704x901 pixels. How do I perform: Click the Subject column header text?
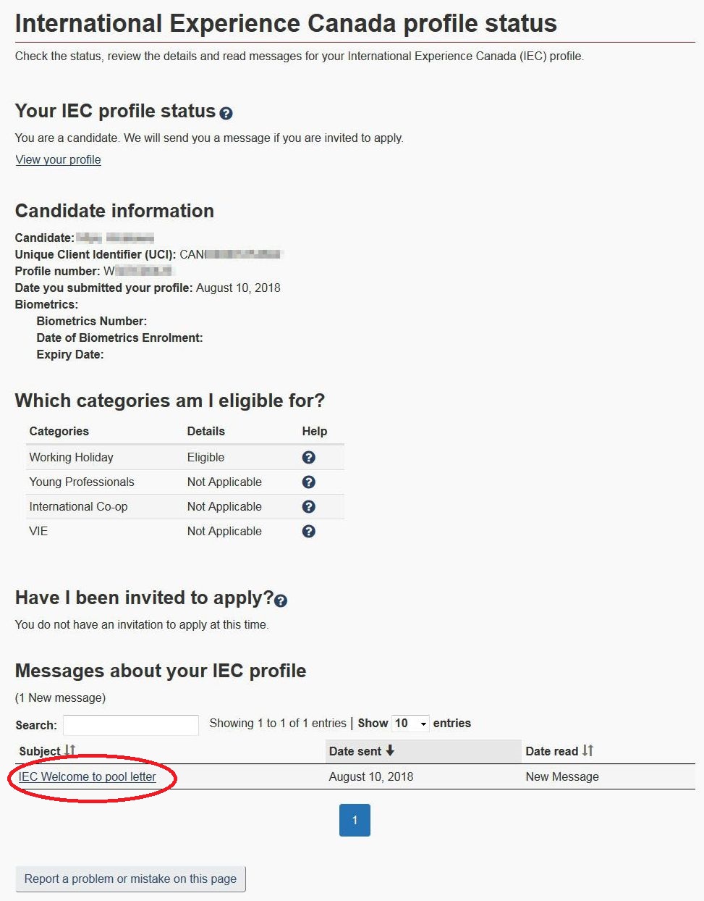point(40,751)
